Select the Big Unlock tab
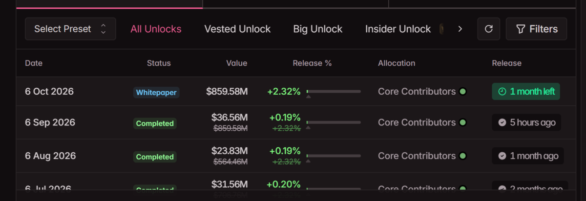Viewport: 586px width, 201px height. [318, 29]
